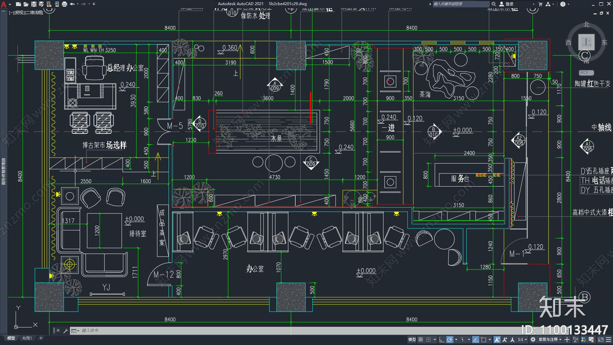613x345 pixels.
Task: Add a new layout with the plus button
Action: [x=41, y=338]
